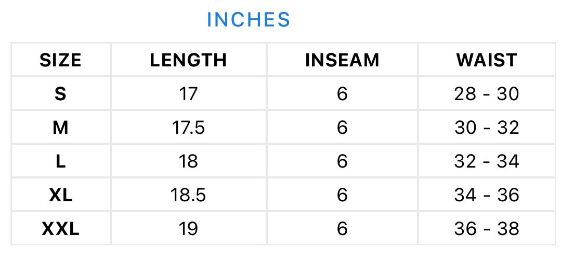Click the length value 17
This screenshot has width=561, height=263.
click(x=188, y=94)
